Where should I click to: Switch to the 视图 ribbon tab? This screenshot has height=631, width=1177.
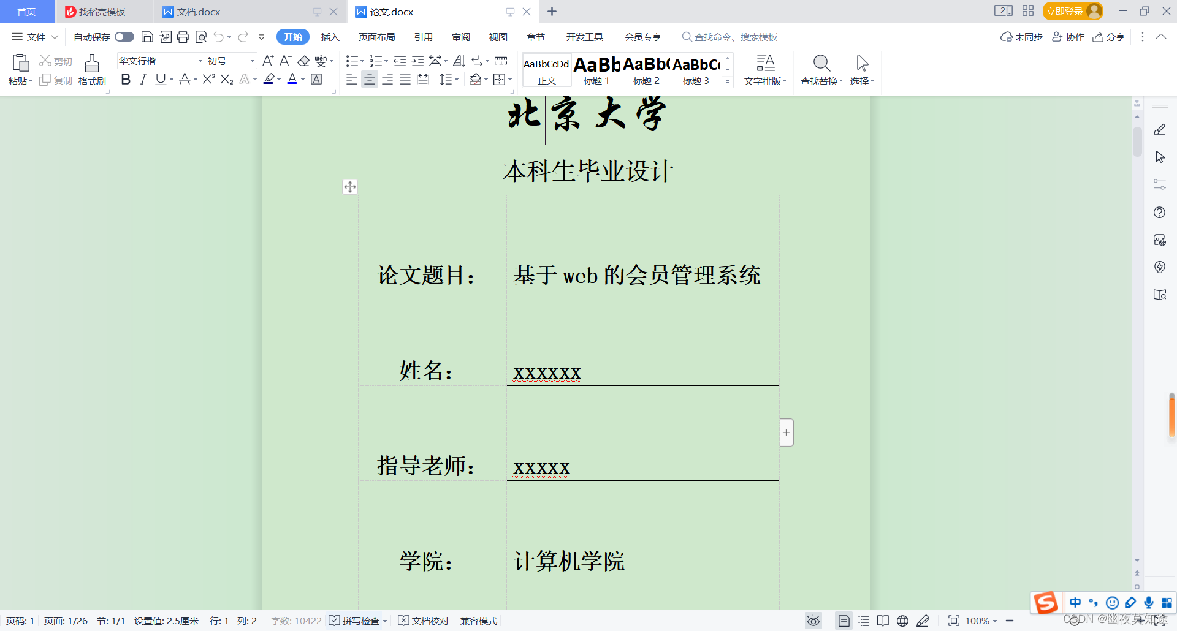498,37
